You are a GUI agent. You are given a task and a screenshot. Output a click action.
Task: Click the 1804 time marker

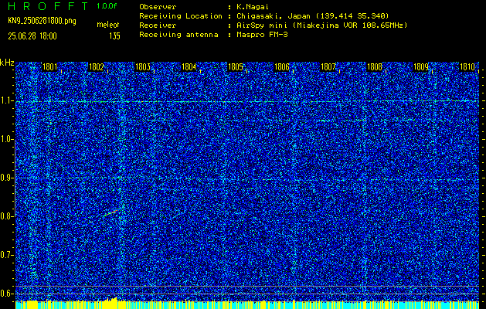(x=189, y=67)
